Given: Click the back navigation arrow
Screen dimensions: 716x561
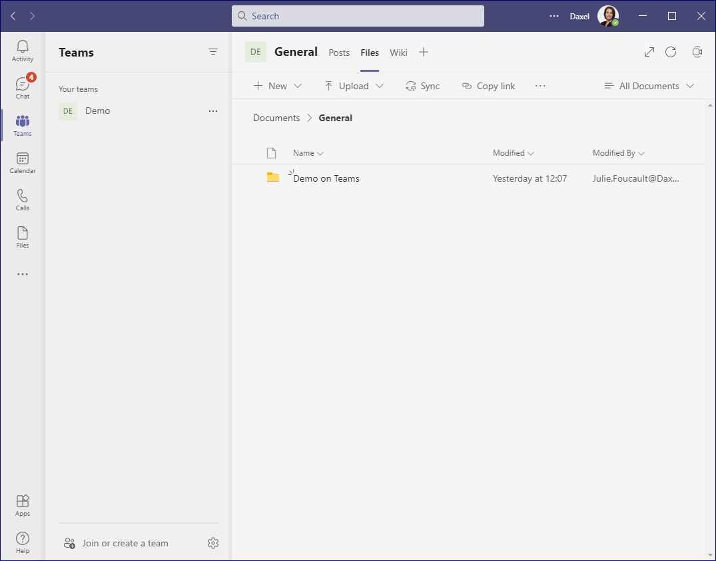Looking at the screenshot, I should (13, 16).
